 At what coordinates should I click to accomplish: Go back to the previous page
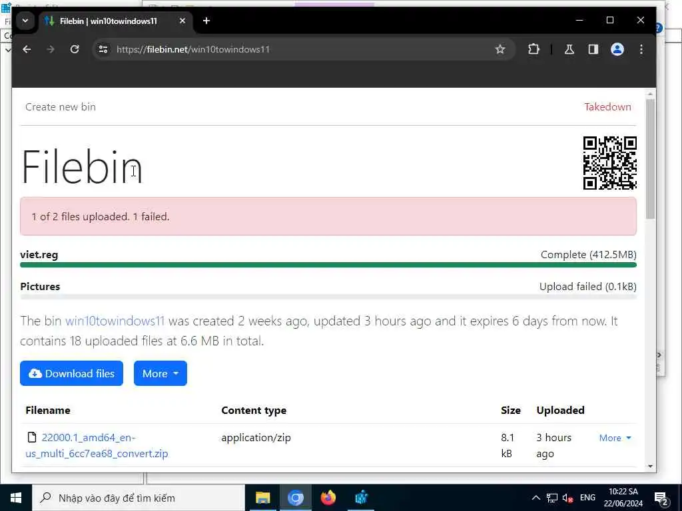click(27, 49)
